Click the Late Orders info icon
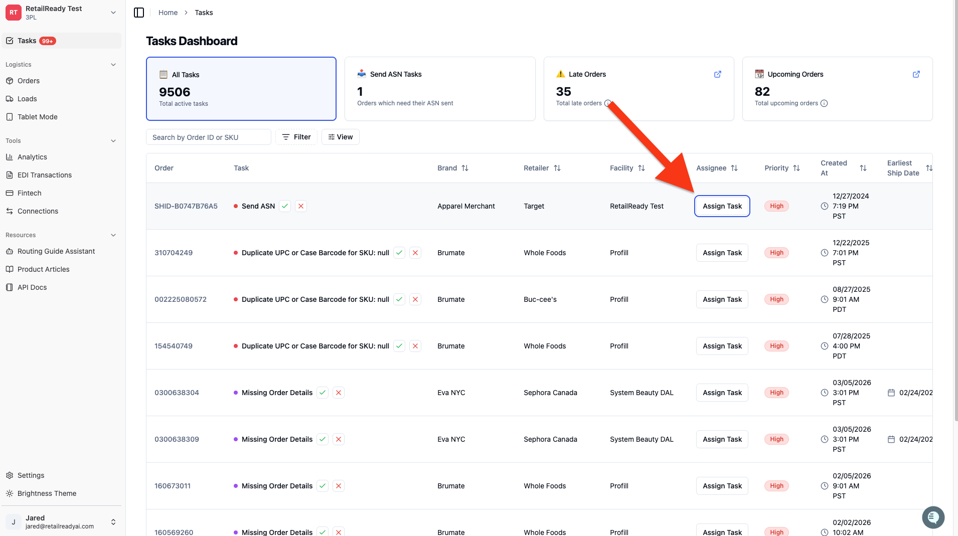Screen dimensions: 958x536 [x=608, y=103]
